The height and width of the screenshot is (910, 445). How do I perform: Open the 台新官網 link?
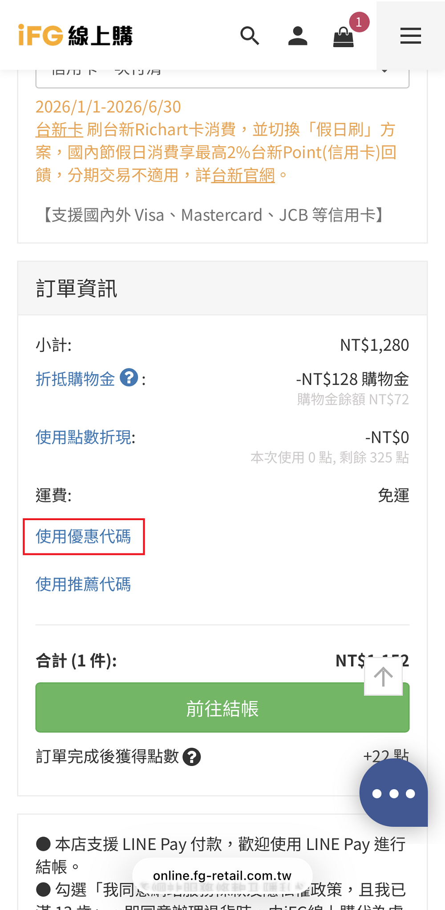(x=243, y=176)
